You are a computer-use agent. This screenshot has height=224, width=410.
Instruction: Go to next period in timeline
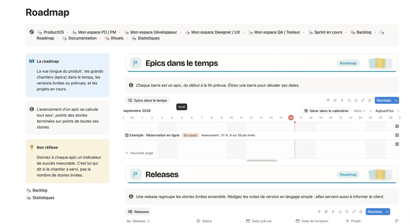[x=398, y=111]
